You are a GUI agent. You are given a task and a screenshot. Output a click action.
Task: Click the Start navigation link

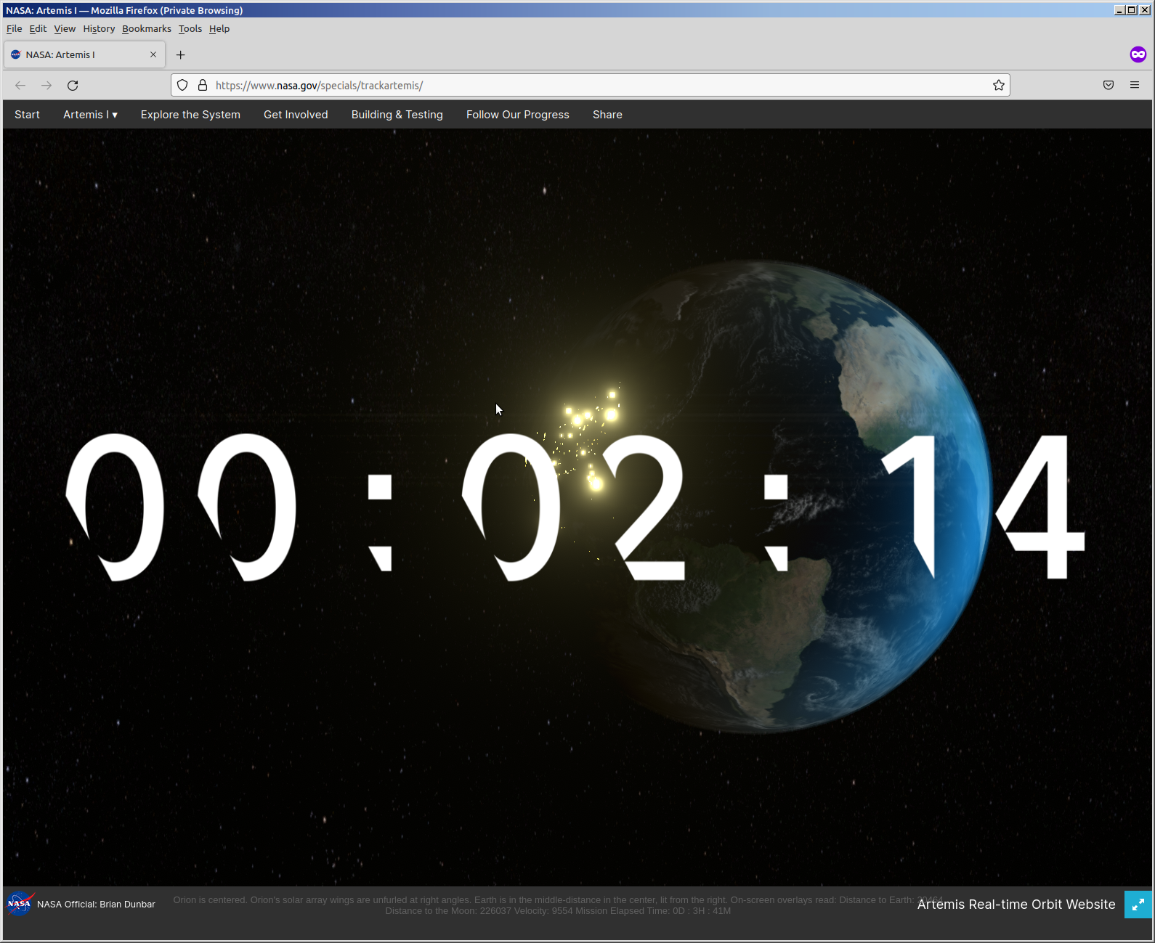27,115
